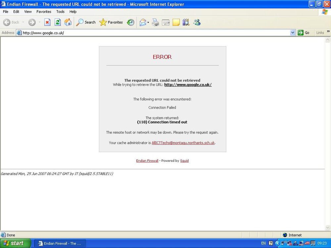Open the Help menu

pyautogui.click(x=73, y=12)
